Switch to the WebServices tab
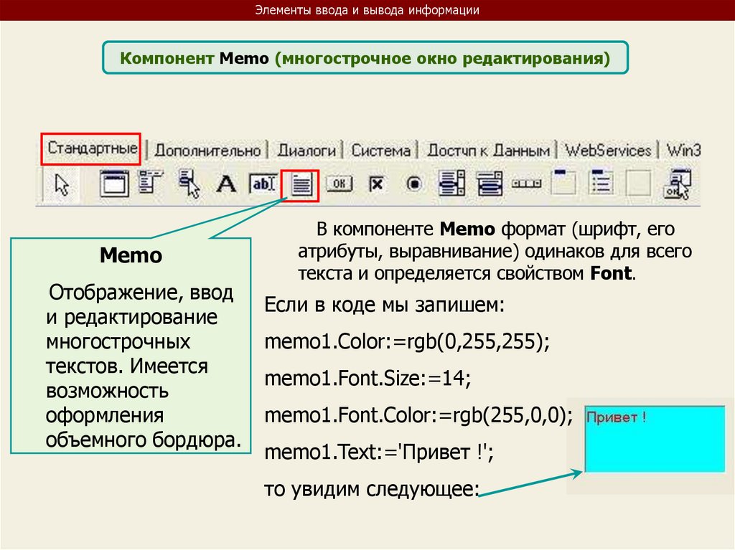The image size is (735, 550). (x=607, y=151)
